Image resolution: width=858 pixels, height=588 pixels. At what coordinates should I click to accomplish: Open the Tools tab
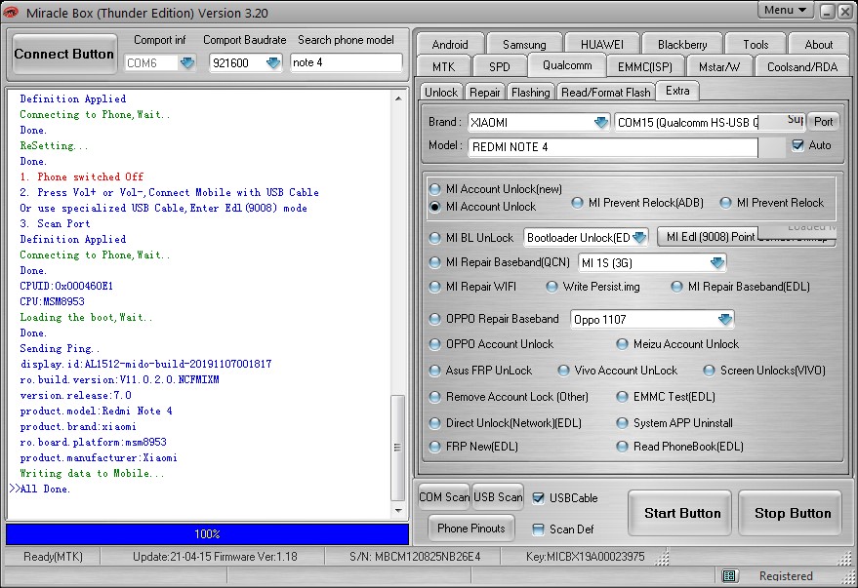(756, 44)
